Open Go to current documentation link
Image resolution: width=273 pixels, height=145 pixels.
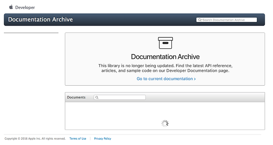[166, 79]
